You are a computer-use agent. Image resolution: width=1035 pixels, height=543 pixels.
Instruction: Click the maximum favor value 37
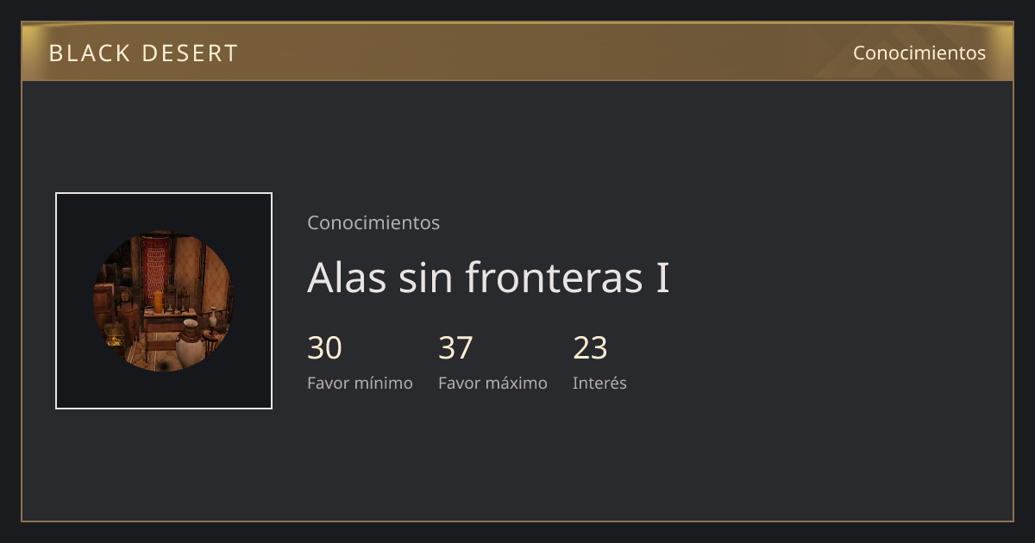[455, 348]
